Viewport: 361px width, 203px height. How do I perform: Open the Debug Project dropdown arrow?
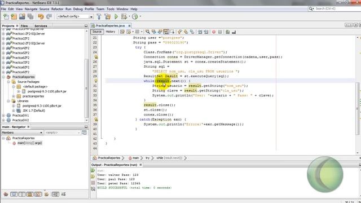click(x=129, y=16)
